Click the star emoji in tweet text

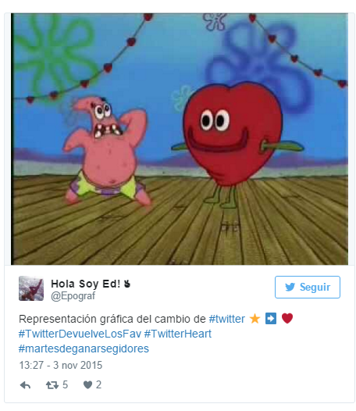255,319
